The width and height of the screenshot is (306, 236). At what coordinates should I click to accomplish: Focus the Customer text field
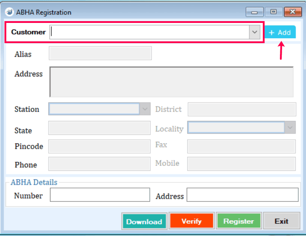coord(149,32)
